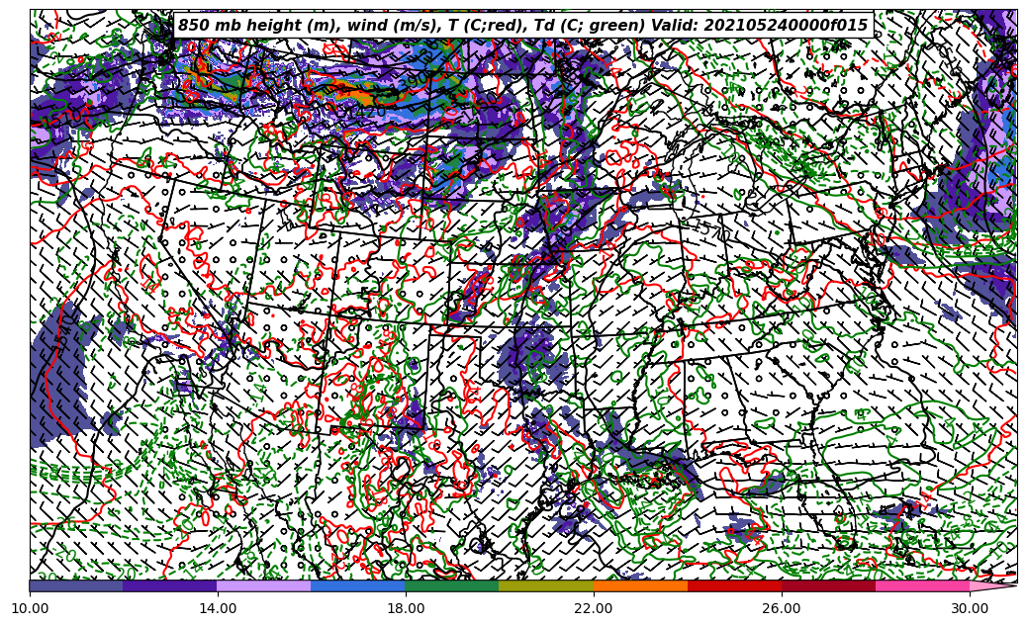Image resolution: width=1026 pixels, height=625 pixels.
Task: Click the 30.00 colorbar tick label
Action: (970, 608)
